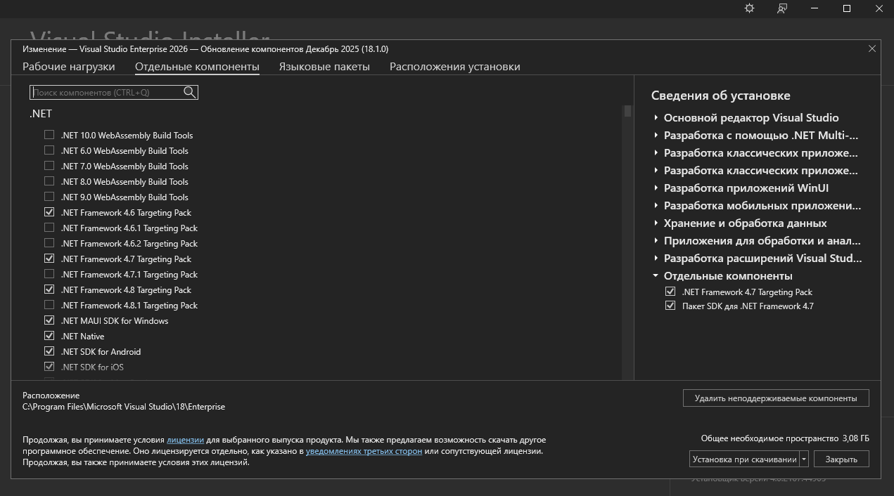
Task: Expand Разработка приложений WinUI section
Action: pyautogui.click(x=656, y=188)
